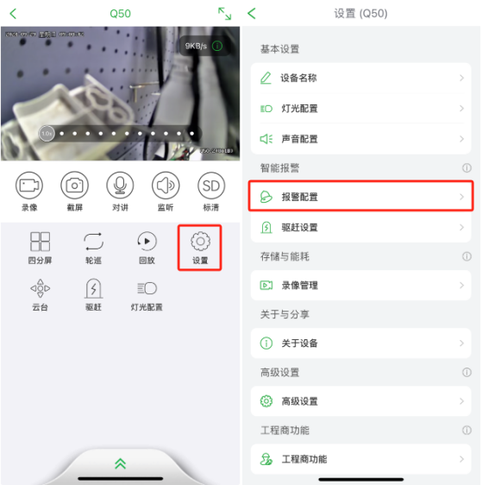Viewport: 482px width, 485px height.
Task: Open 设备名称 device name row
Action: pos(360,78)
